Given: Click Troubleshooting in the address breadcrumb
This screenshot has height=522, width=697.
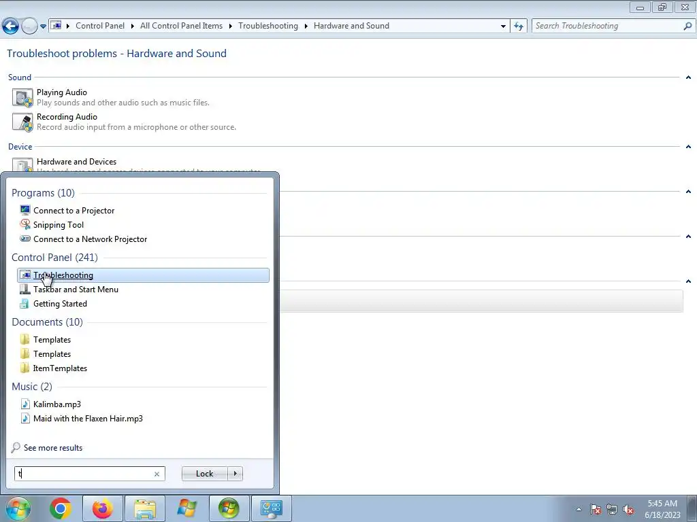Looking at the screenshot, I should 268,26.
